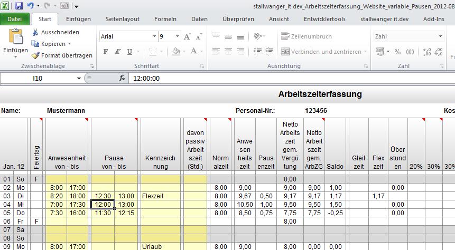Click Format übertragen paintbrush
This screenshot has width=455, height=250.
coord(35,55)
